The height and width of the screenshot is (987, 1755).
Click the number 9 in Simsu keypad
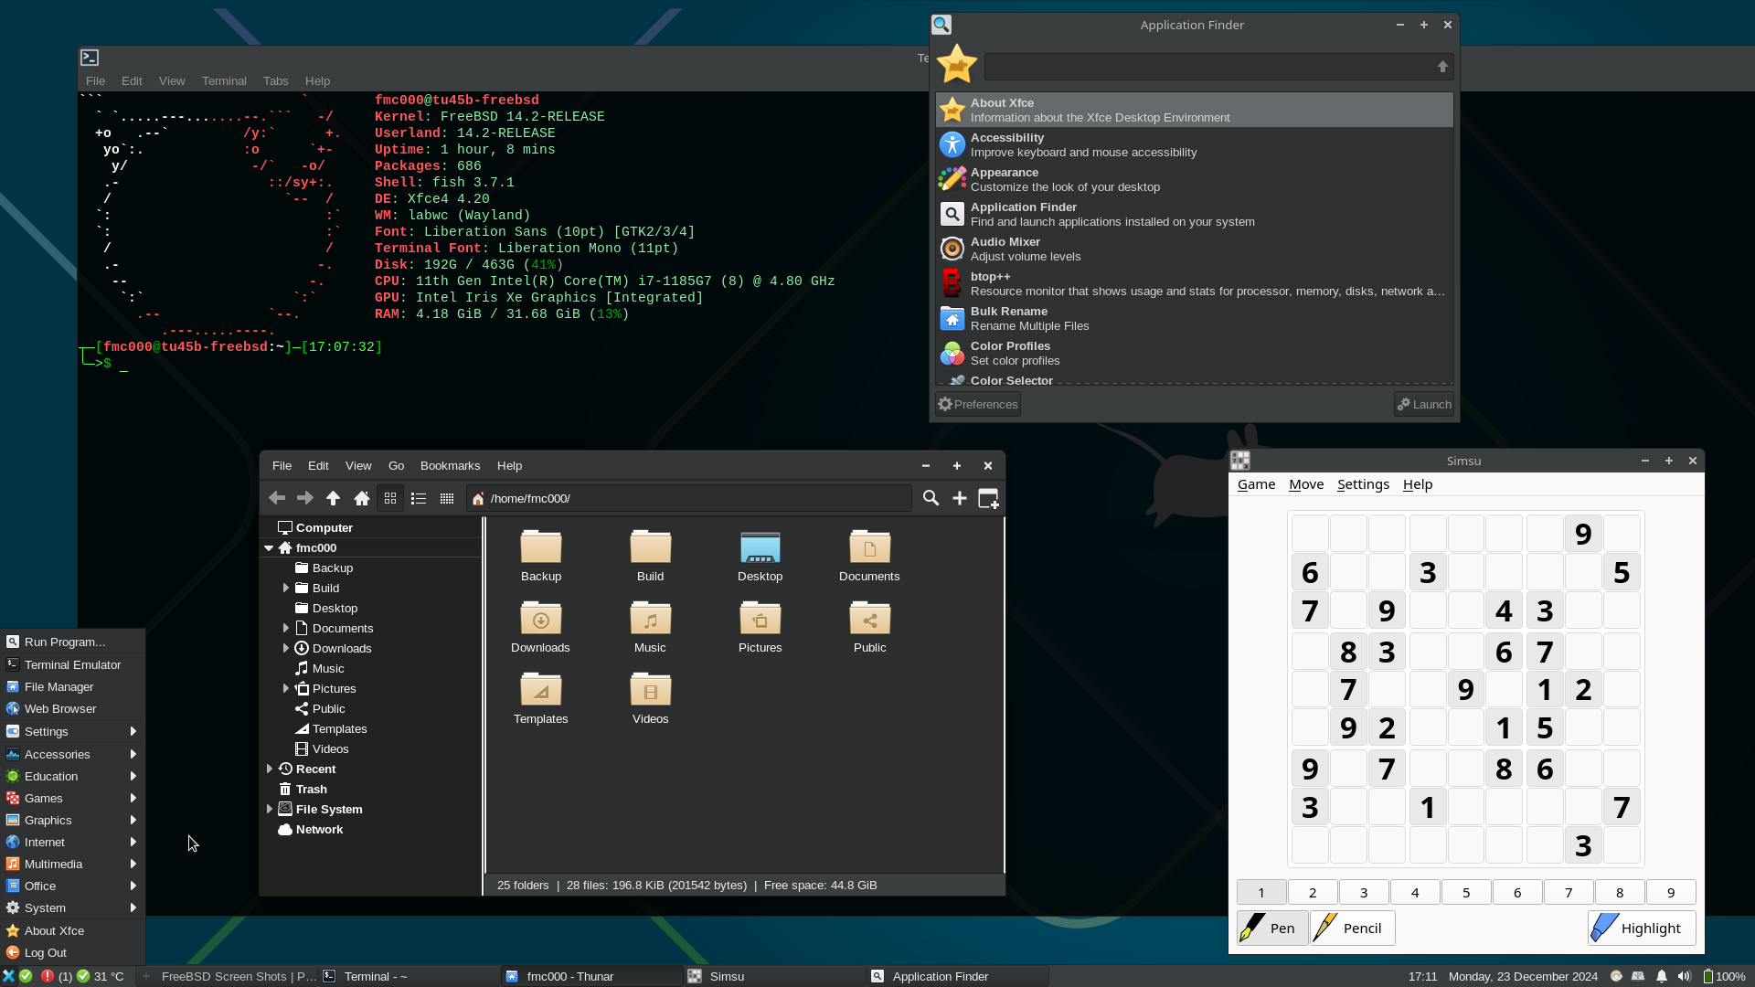[1671, 892]
